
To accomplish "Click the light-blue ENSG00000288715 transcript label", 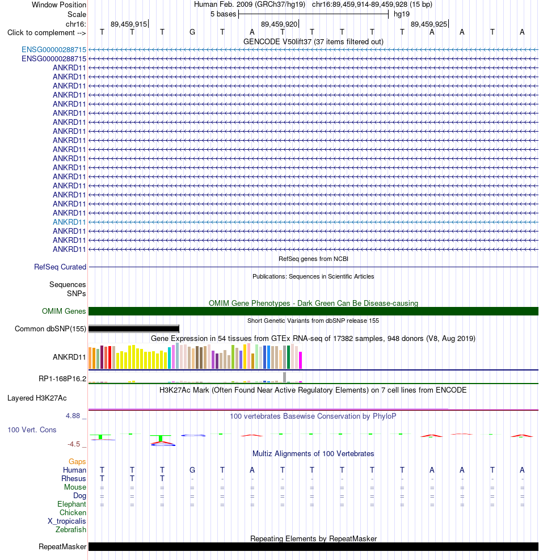I will [x=54, y=49].
